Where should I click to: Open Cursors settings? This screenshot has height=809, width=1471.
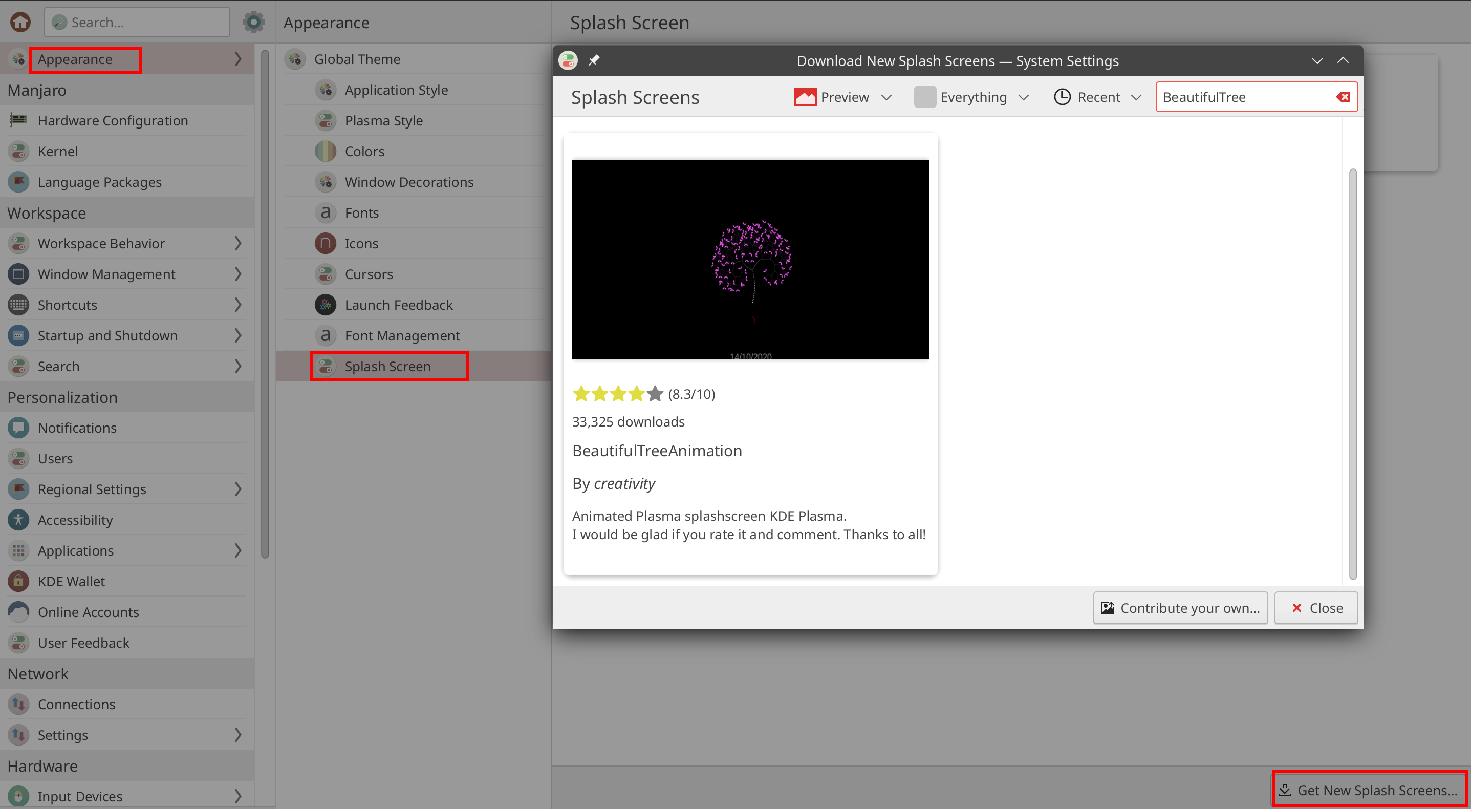(414, 274)
